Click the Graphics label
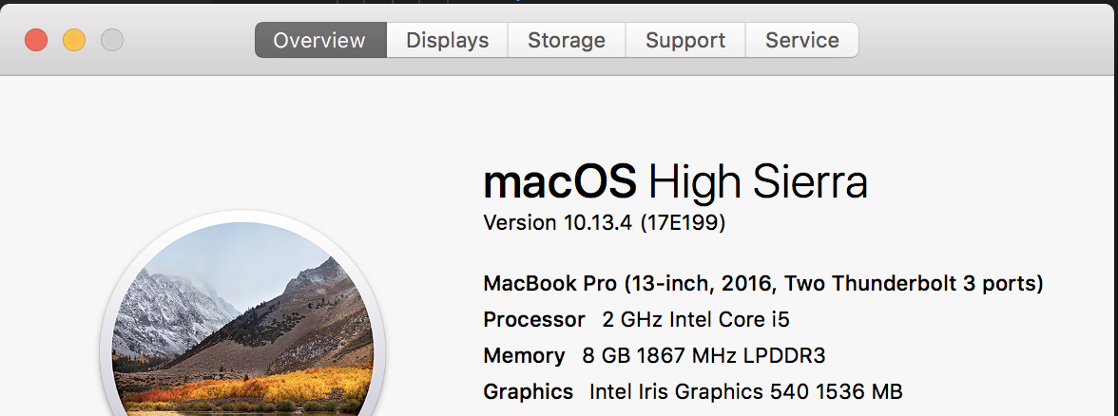 click(x=529, y=391)
